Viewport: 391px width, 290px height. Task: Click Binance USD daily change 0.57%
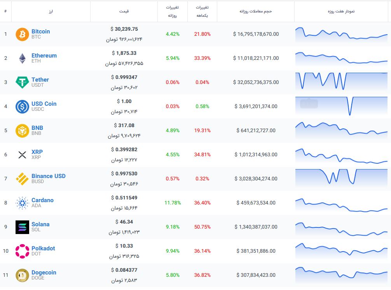(x=173, y=179)
